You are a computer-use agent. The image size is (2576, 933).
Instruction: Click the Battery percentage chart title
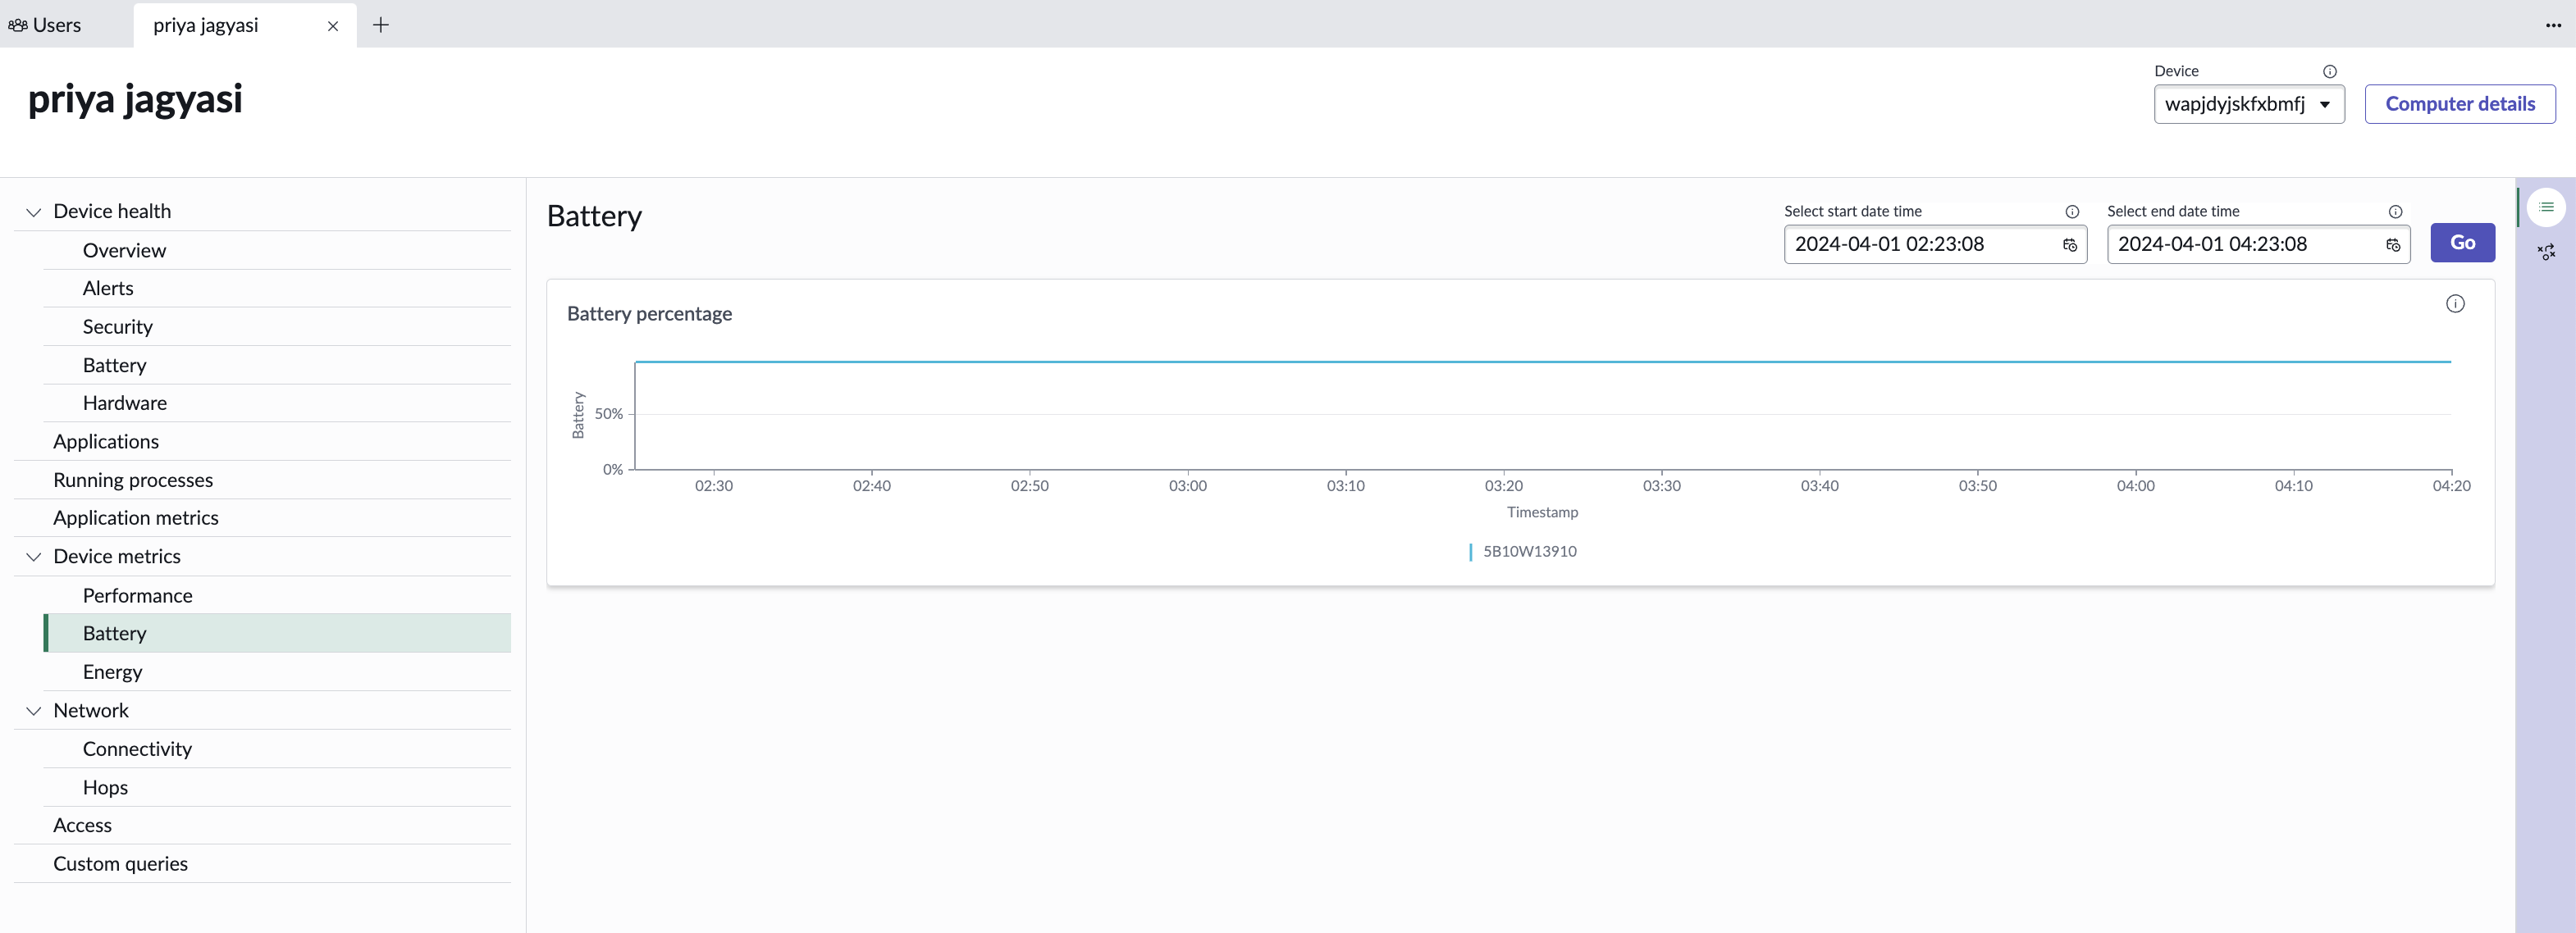pyautogui.click(x=649, y=314)
